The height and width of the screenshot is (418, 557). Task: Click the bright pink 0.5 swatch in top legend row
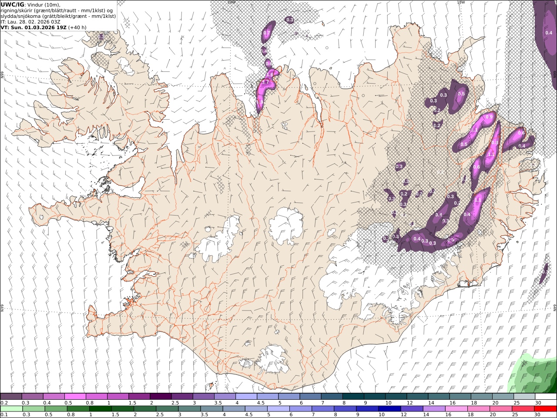[75, 397]
